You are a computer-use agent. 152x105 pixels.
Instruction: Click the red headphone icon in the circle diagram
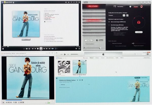[x=139, y=22]
